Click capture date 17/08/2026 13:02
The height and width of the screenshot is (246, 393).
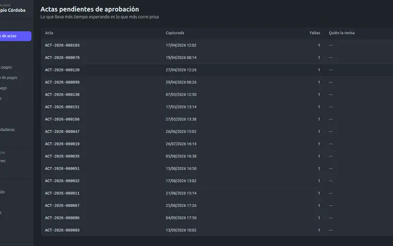pyautogui.click(x=181, y=181)
